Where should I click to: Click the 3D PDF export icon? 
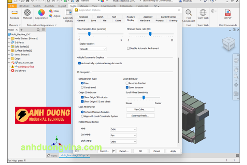(x=228, y=13)
